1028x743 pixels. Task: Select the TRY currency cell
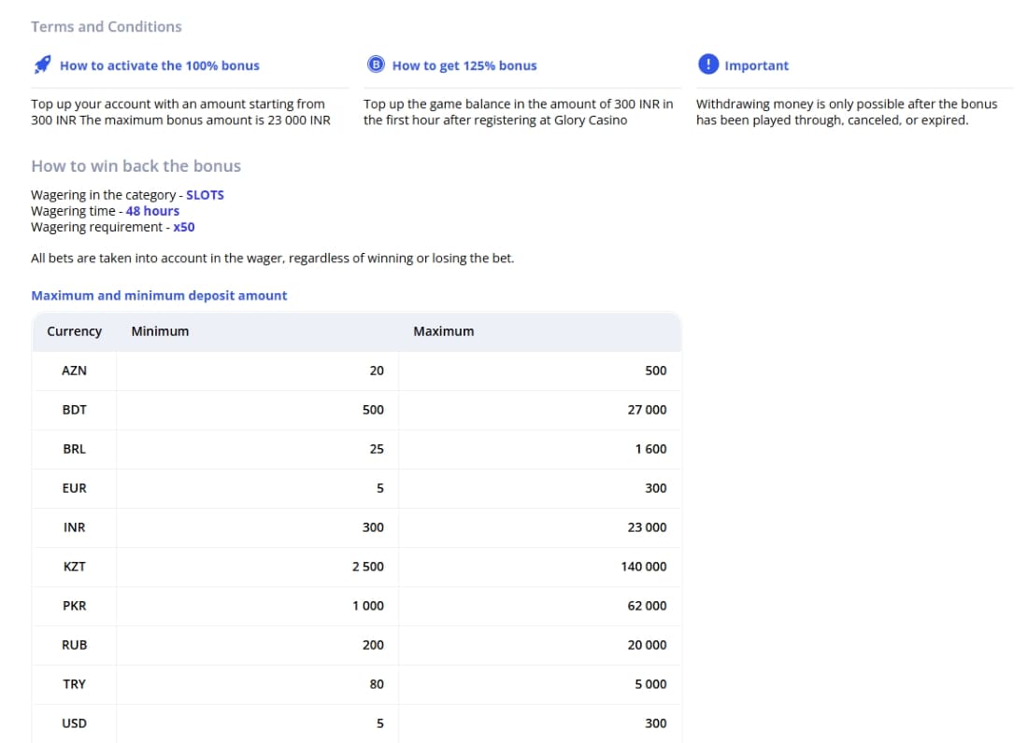[x=74, y=684]
